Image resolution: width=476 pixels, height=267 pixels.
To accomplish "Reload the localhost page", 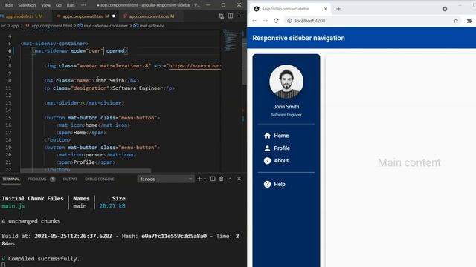I will pyautogui.click(x=276, y=21).
